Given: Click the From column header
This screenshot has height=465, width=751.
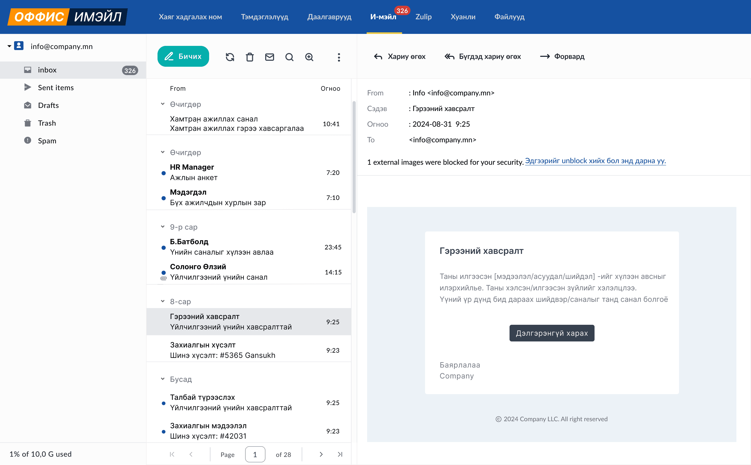Looking at the screenshot, I should tap(178, 89).
